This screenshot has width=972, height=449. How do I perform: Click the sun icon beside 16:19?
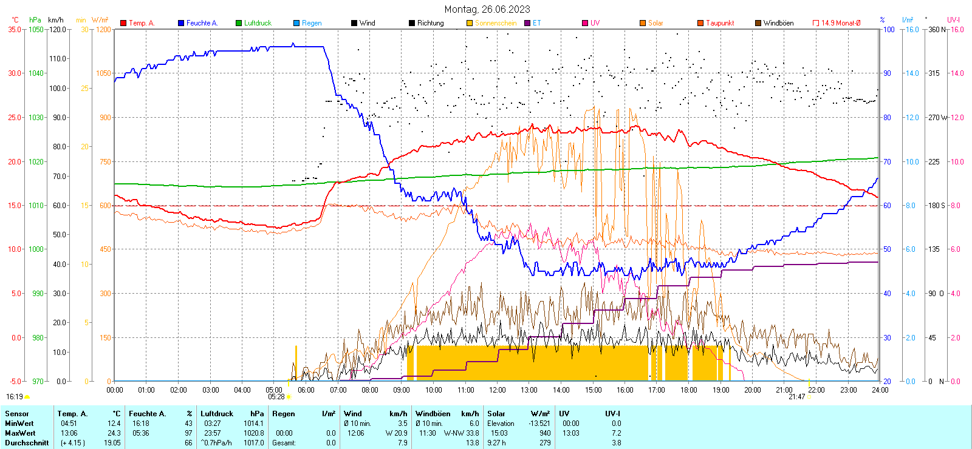point(27,397)
